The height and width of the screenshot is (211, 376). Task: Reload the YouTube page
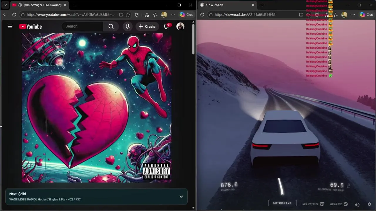click(14, 15)
